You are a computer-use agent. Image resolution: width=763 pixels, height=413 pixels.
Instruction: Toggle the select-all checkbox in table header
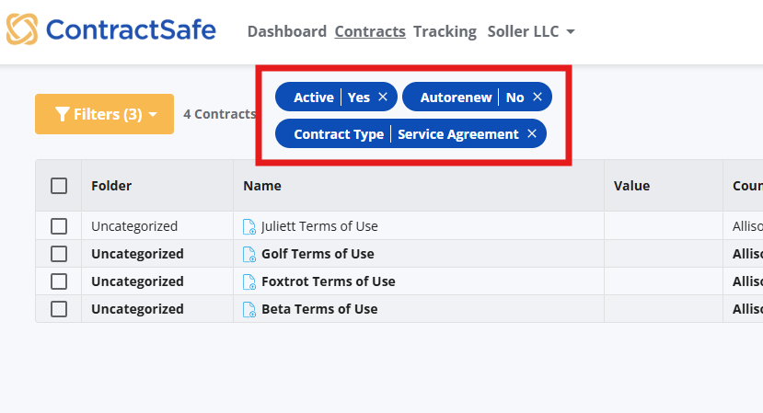click(59, 186)
